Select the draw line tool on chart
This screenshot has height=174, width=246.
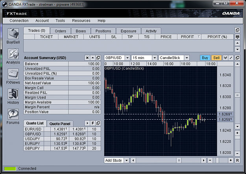pyautogui.click(x=231, y=58)
